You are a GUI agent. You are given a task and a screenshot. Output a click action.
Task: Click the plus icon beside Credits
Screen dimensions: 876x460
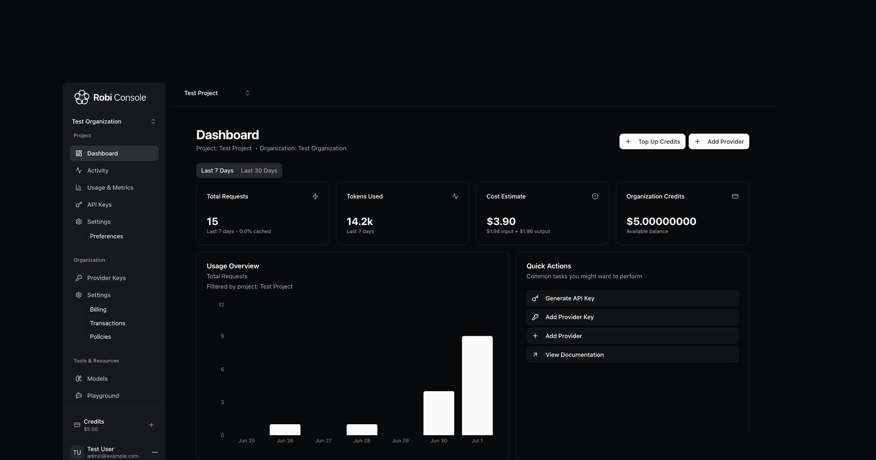pos(151,425)
